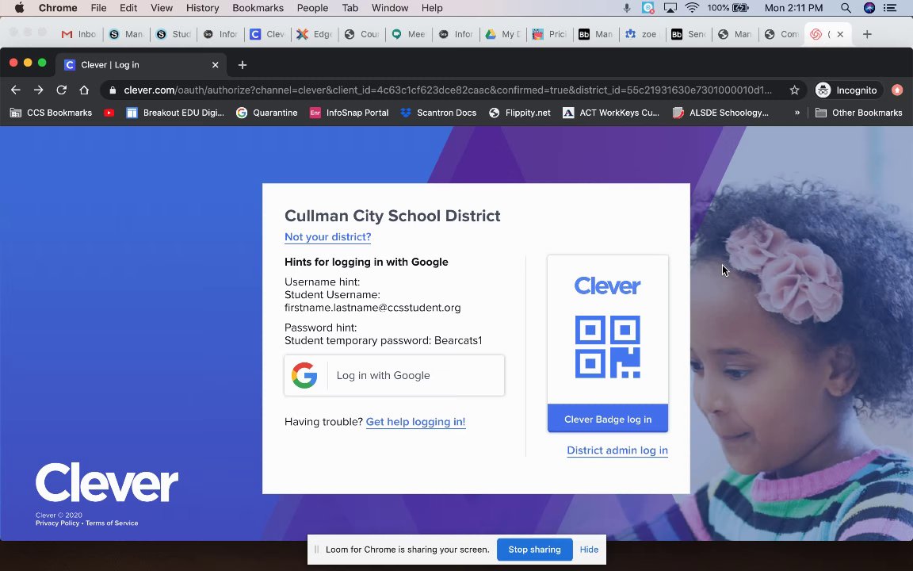Open the Edit menu

pyautogui.click(x=128, y=8)
